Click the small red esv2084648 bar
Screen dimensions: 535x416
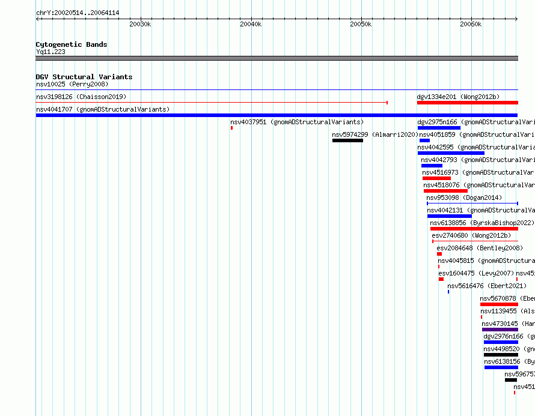point(439,254)
